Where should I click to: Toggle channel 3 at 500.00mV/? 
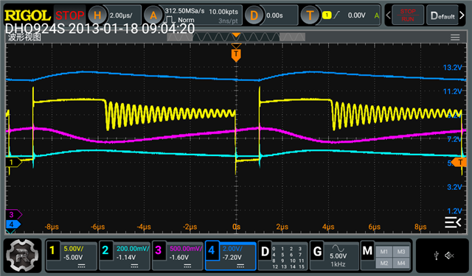(178, 255)
